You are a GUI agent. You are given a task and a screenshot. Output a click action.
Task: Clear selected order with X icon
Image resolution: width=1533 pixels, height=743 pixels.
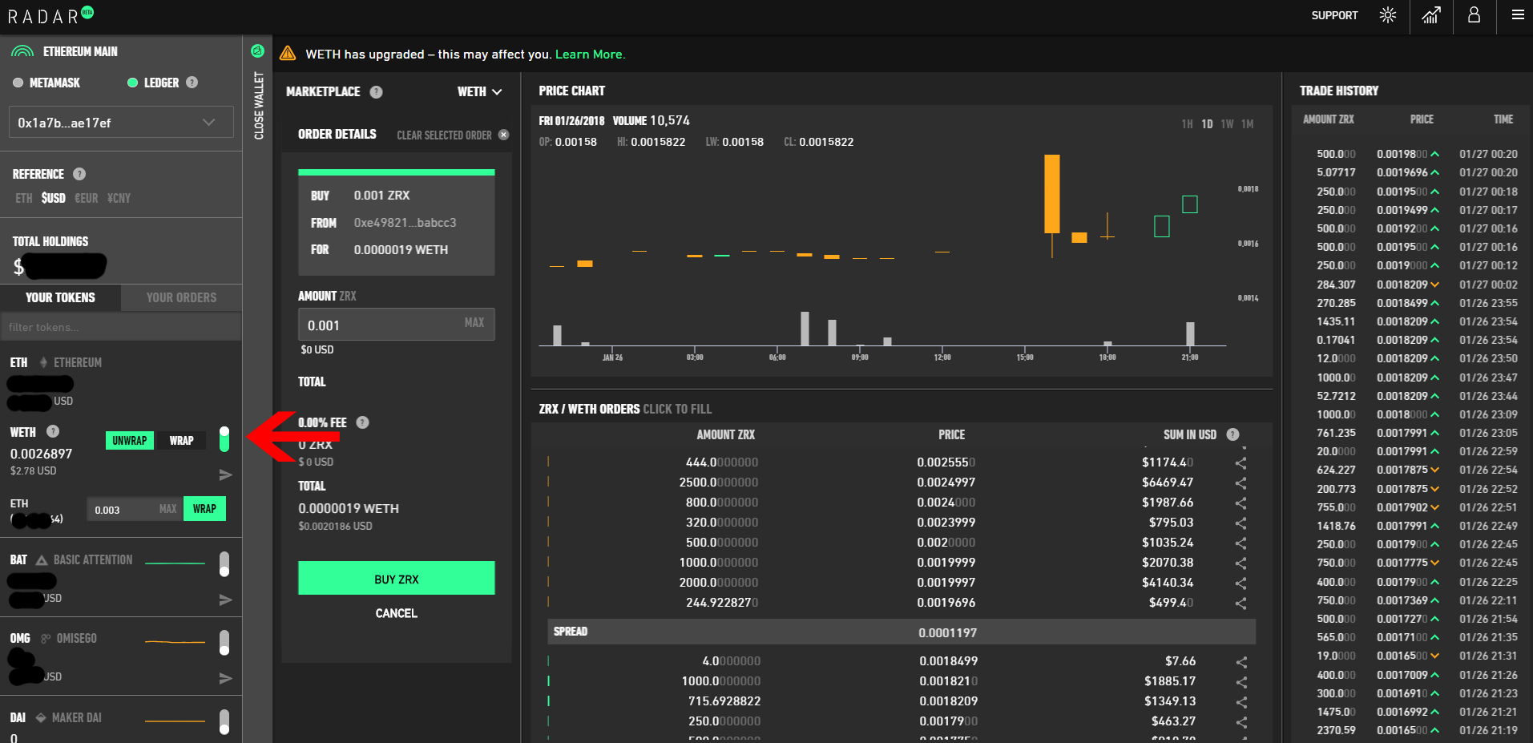pos(503,135)
